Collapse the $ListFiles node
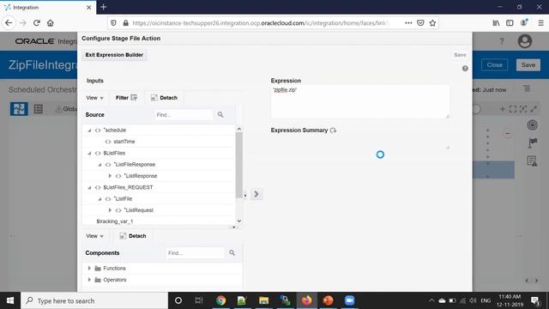The image size is (549, 309). [x=89, y=153]
